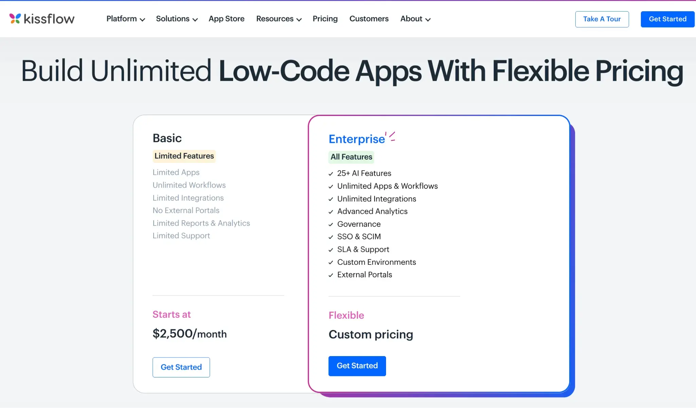
Task: Click Get Started in the top navigation
Action: coord(667,19)
